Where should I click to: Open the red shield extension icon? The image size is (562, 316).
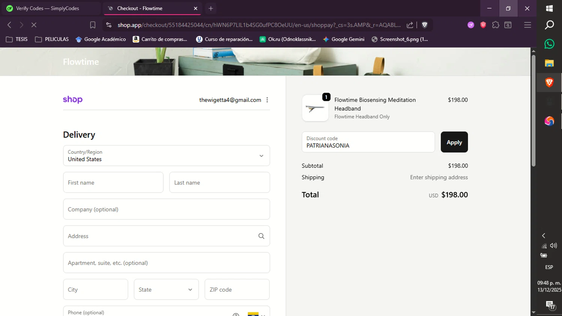tap(483, 25)
